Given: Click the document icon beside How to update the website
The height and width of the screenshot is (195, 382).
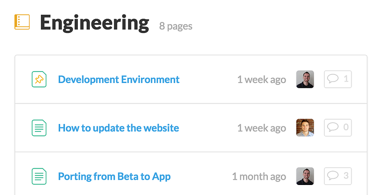Looking at the screenshot, I should 39,128.
